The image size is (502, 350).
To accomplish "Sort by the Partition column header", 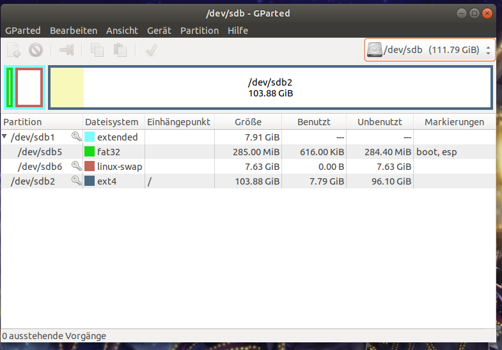I will click(x=42, y=122).
